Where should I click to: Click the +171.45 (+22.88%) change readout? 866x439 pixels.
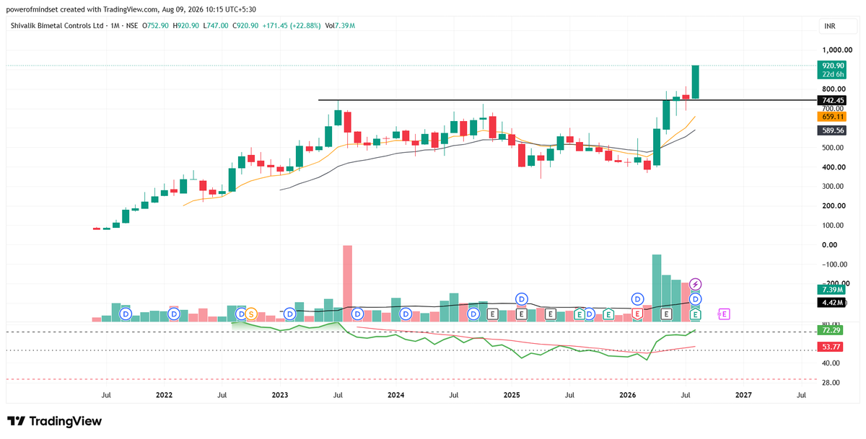pos(293,26)
